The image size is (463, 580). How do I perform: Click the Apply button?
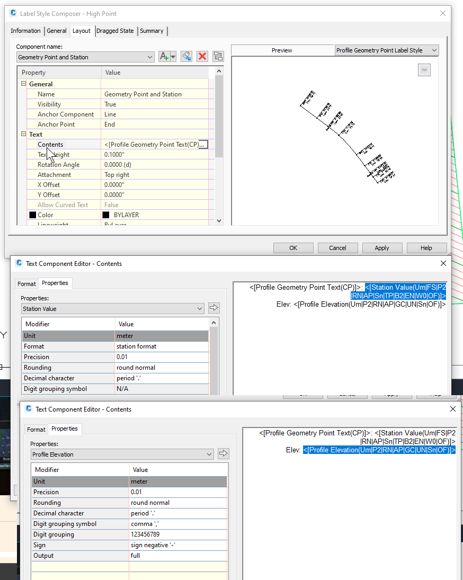tap(382, 247)
